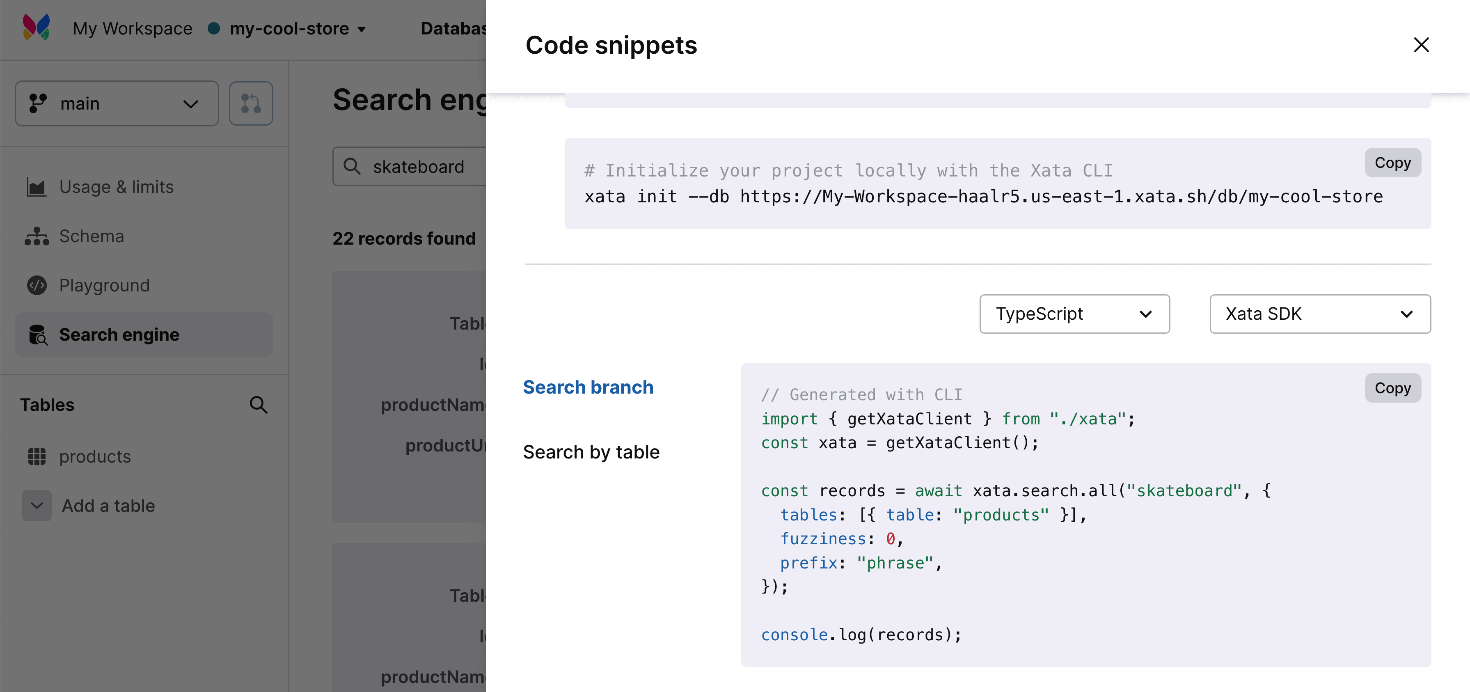Expand the Add a table chevron
Viewport: 1470px width, 692px height.
pyautogui.click(x=37, y=505)
